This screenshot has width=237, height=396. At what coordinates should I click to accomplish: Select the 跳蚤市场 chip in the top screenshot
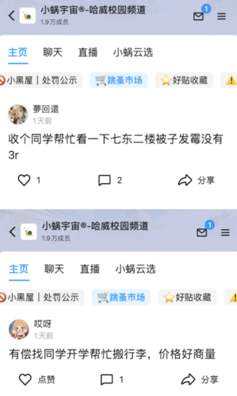[119, 80]
